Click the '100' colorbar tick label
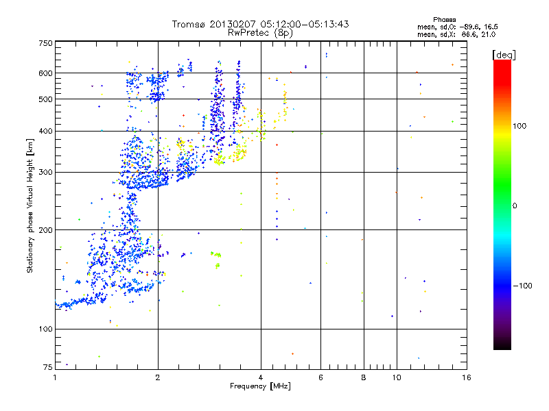The width and height of the screenshot is (549, 411). point(519,126)
